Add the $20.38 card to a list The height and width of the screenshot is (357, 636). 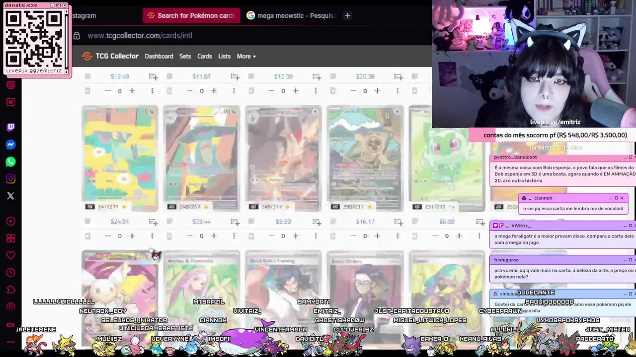tap(398, 76)
